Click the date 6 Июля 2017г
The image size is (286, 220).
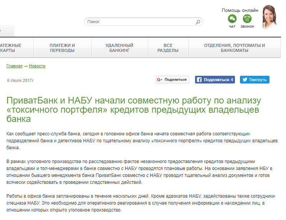20,80
